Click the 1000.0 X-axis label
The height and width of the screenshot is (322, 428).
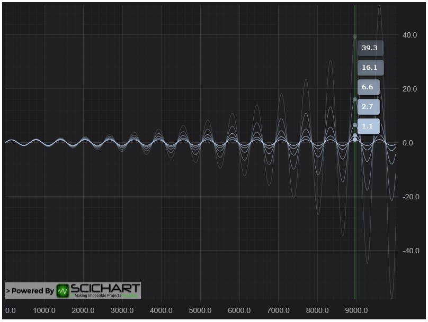43,310
